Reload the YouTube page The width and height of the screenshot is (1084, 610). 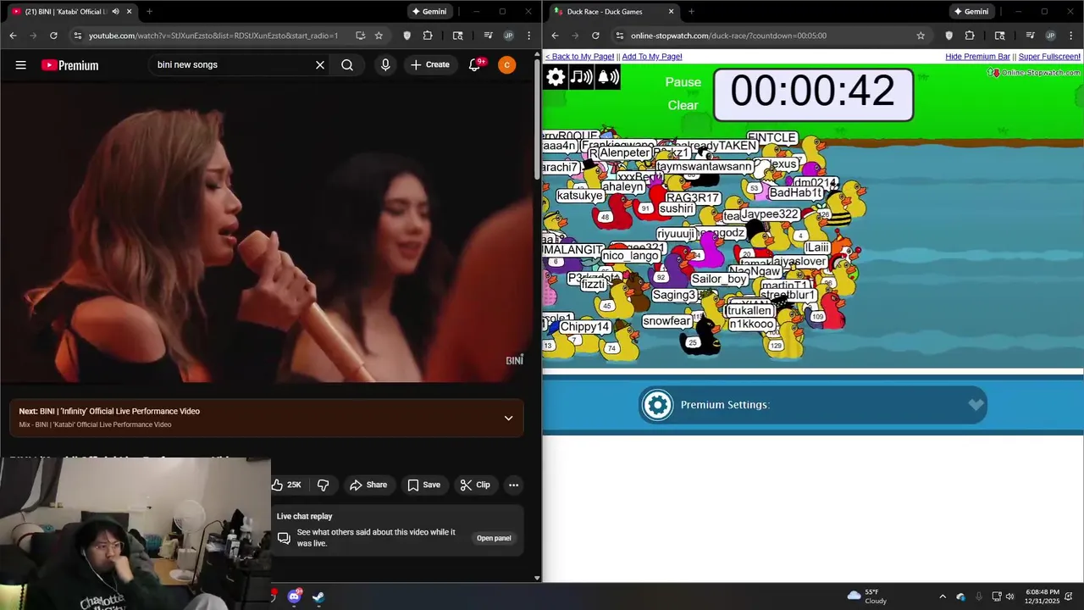[53, 36]
